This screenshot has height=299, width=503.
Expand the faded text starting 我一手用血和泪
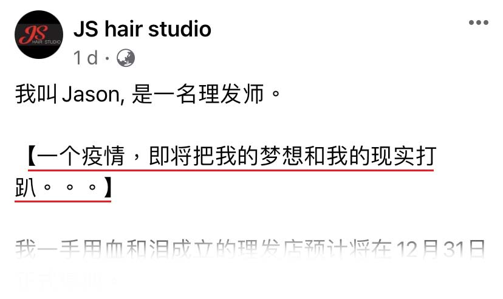tap(250, 250)
